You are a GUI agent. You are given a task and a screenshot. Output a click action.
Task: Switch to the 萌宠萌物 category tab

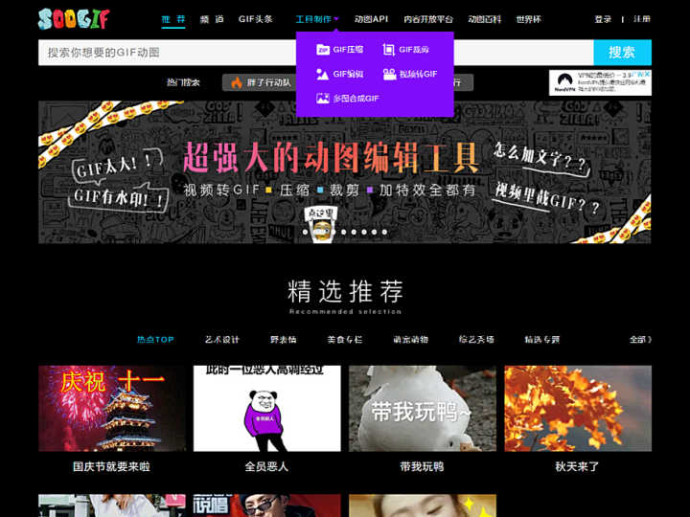(410, 339)
